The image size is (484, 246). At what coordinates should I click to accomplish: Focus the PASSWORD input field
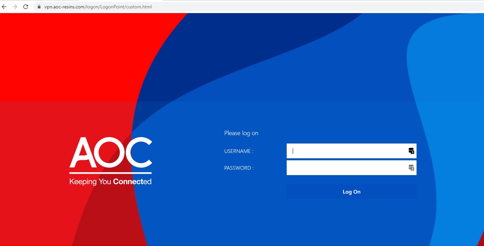351,168
